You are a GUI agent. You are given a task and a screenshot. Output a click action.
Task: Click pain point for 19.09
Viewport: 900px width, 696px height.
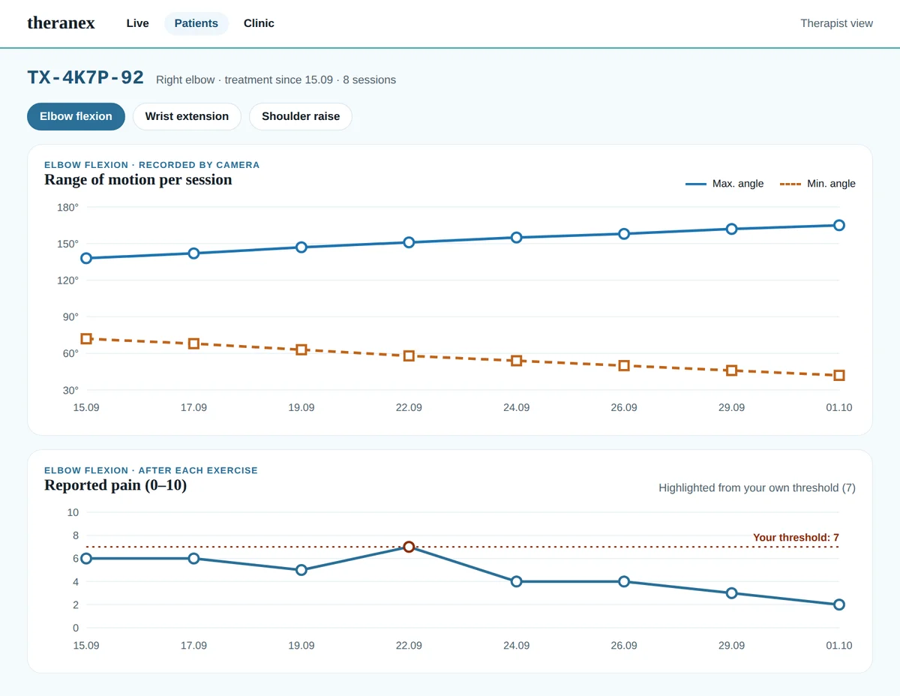tap(301, 570)
